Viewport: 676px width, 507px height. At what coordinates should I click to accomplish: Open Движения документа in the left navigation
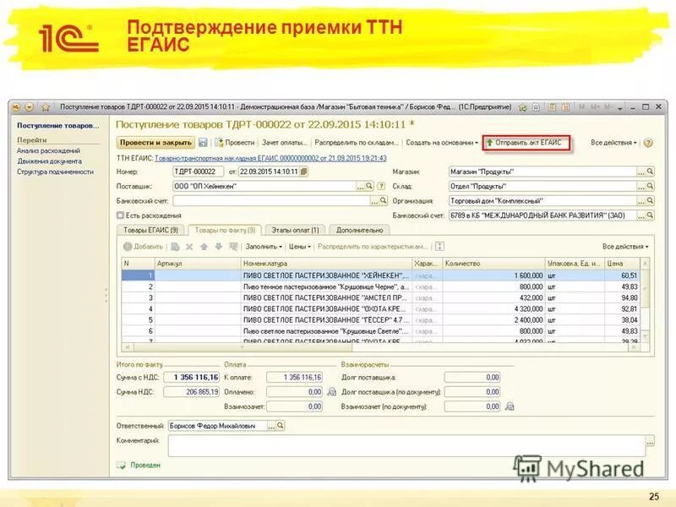49,161
